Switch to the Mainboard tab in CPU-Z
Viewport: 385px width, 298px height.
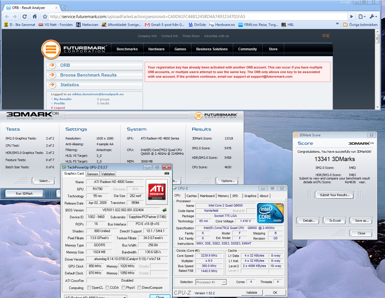[207, 196]
